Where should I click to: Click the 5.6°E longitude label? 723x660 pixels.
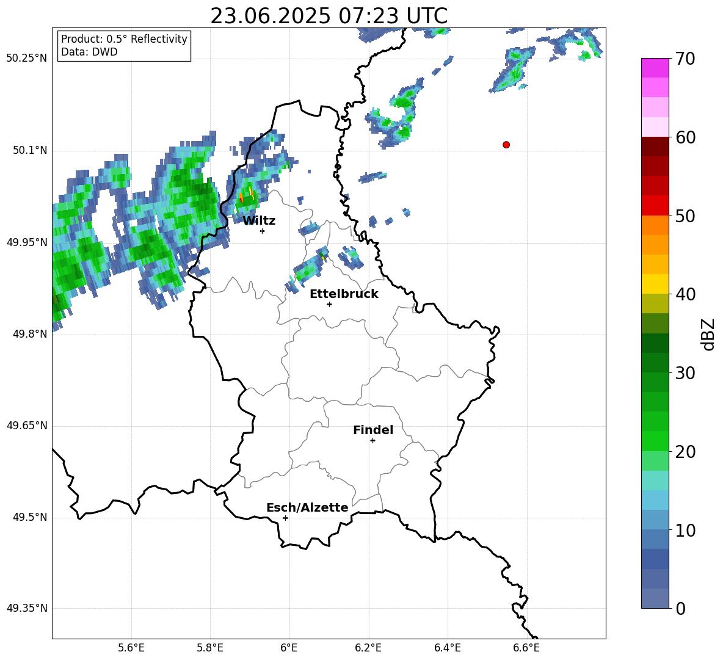[131, 648]
